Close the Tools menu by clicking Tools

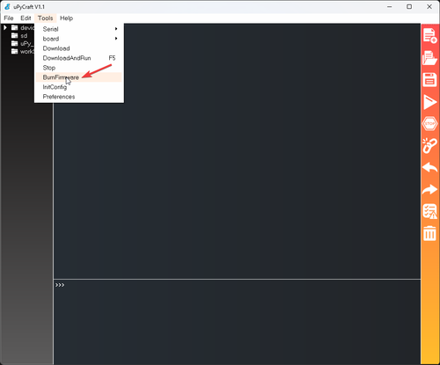pyautogui.click(x=45, y=18)
